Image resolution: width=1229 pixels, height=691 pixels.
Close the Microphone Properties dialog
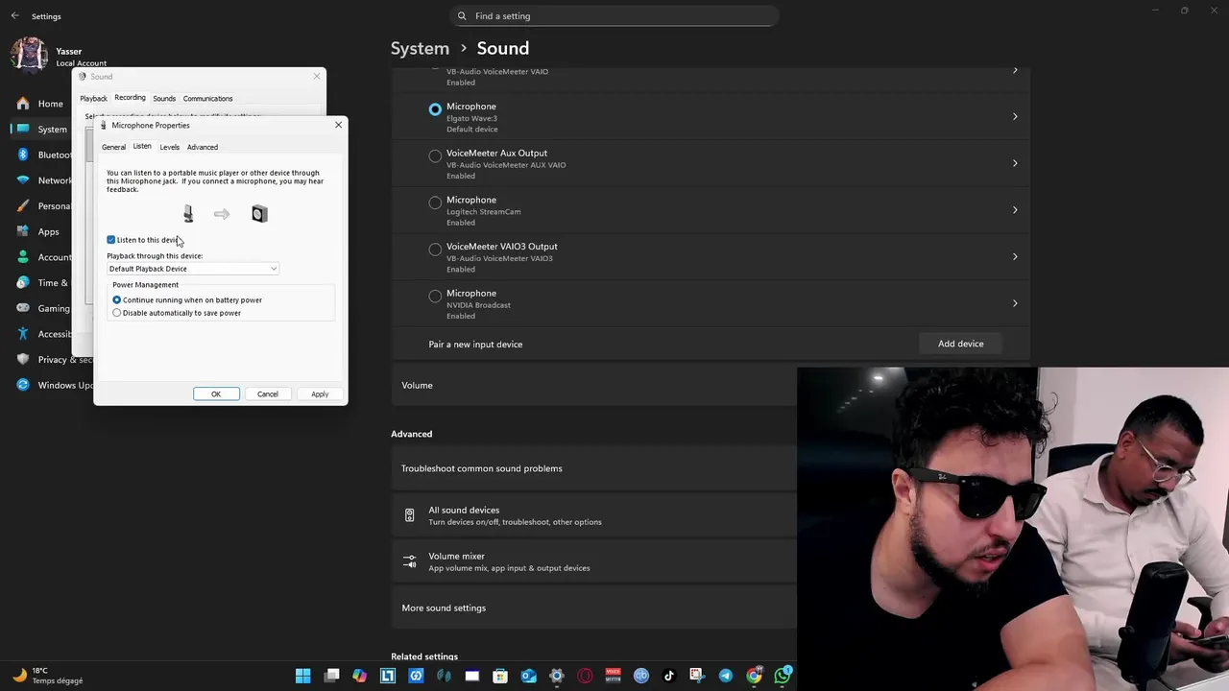point(338,126)
